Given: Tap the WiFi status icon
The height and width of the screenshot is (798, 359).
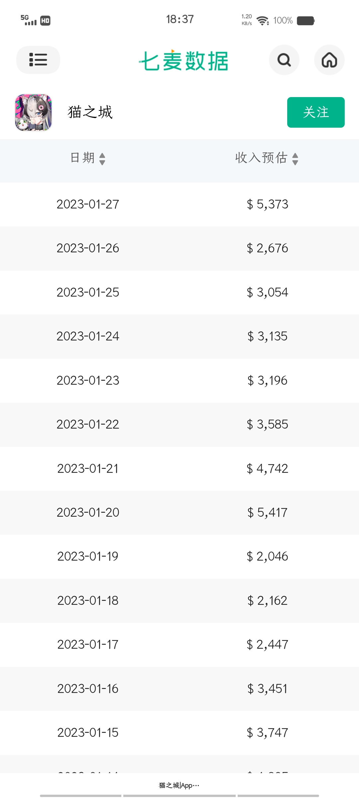Looking at the screenshot, I should [263, 21].
